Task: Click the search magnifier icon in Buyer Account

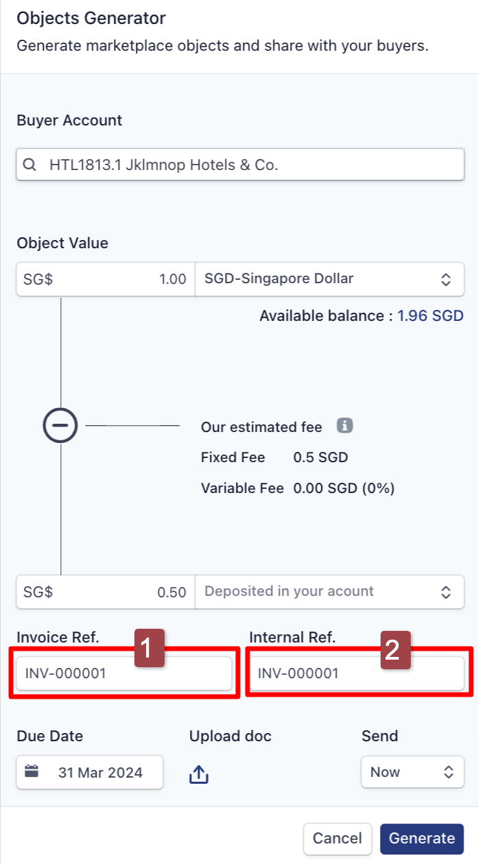Action: tap(29, 165)
